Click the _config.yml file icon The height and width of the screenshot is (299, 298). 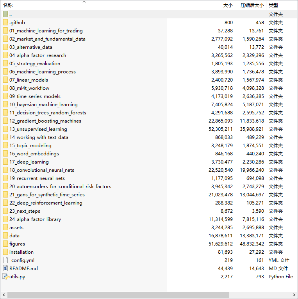pos(5,260)
